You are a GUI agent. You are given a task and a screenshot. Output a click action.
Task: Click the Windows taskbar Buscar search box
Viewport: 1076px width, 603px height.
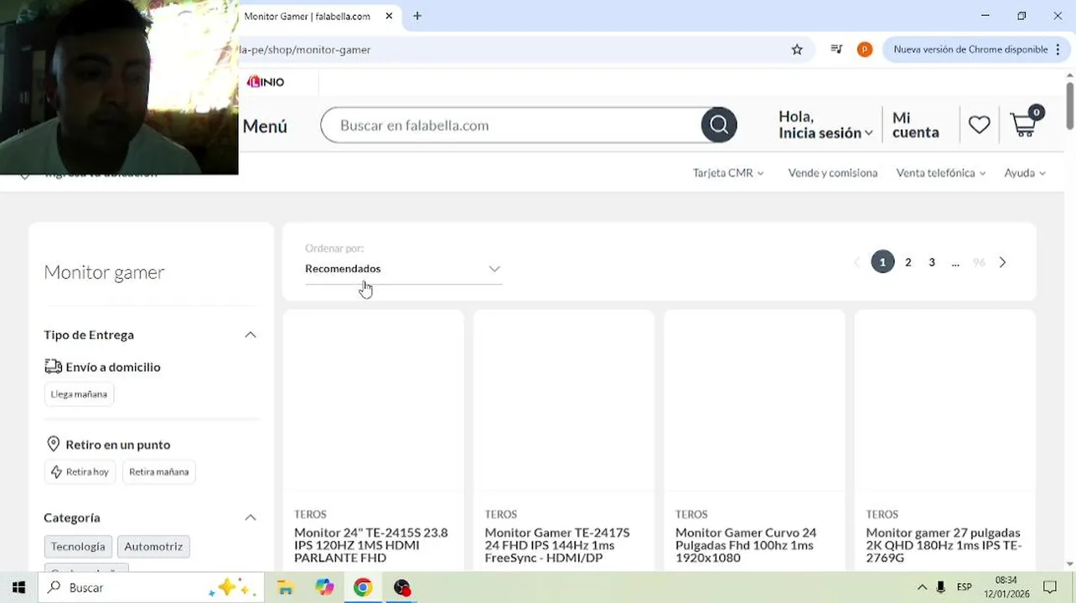(151, 588)
